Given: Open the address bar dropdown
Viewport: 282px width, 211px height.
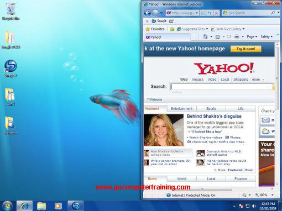Looking at the screenshot, I should pyautogui.click(x=197, y=13).
